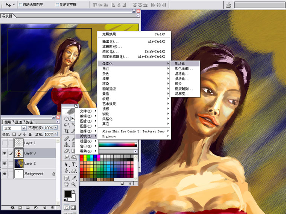Hide Layer 3 eye icon
The width and height of the screenshot is (286, 214).
[x=5, y=153]
